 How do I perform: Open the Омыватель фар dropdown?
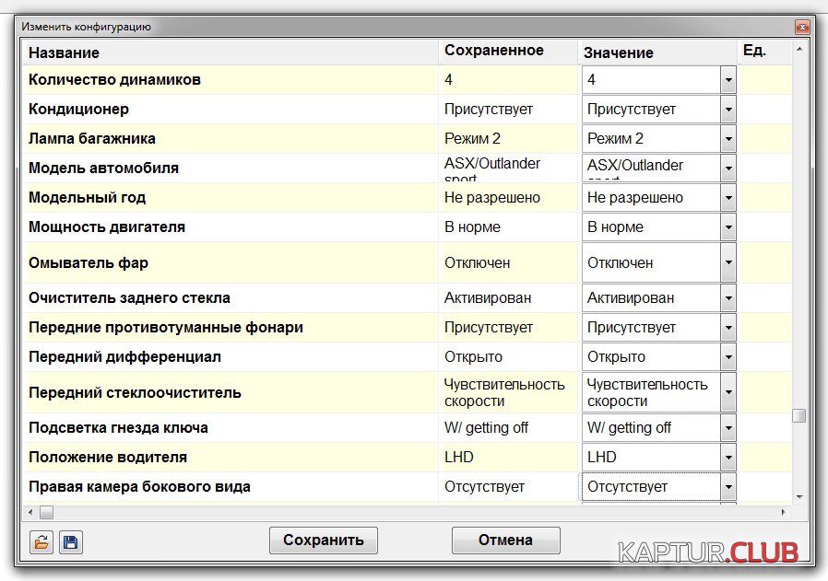pos(727,262)
